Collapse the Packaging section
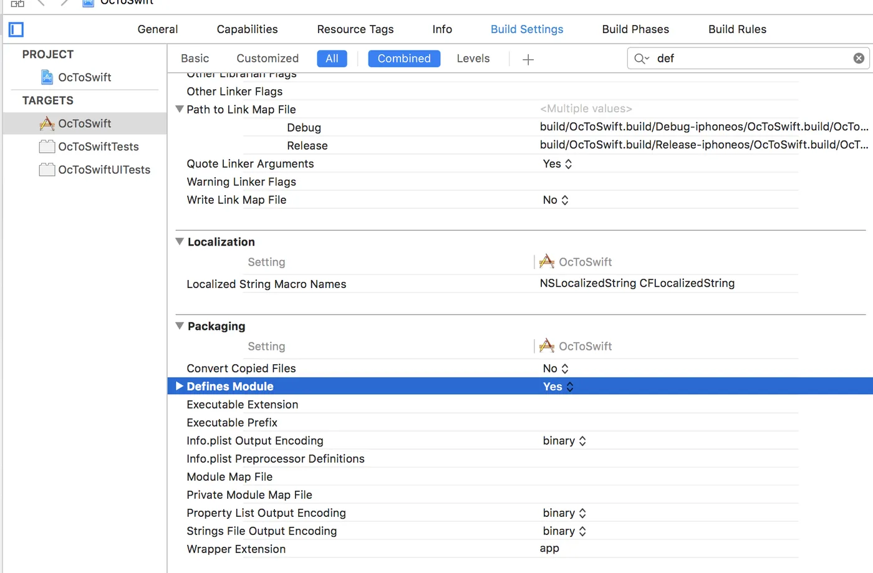The image size is (873, 573). (180, 325)
